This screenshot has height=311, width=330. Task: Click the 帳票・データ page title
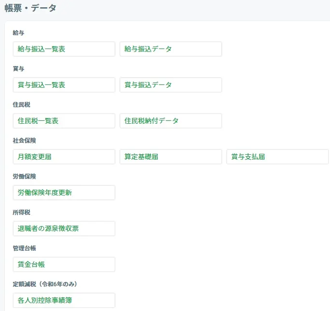(x=31, y=8)
